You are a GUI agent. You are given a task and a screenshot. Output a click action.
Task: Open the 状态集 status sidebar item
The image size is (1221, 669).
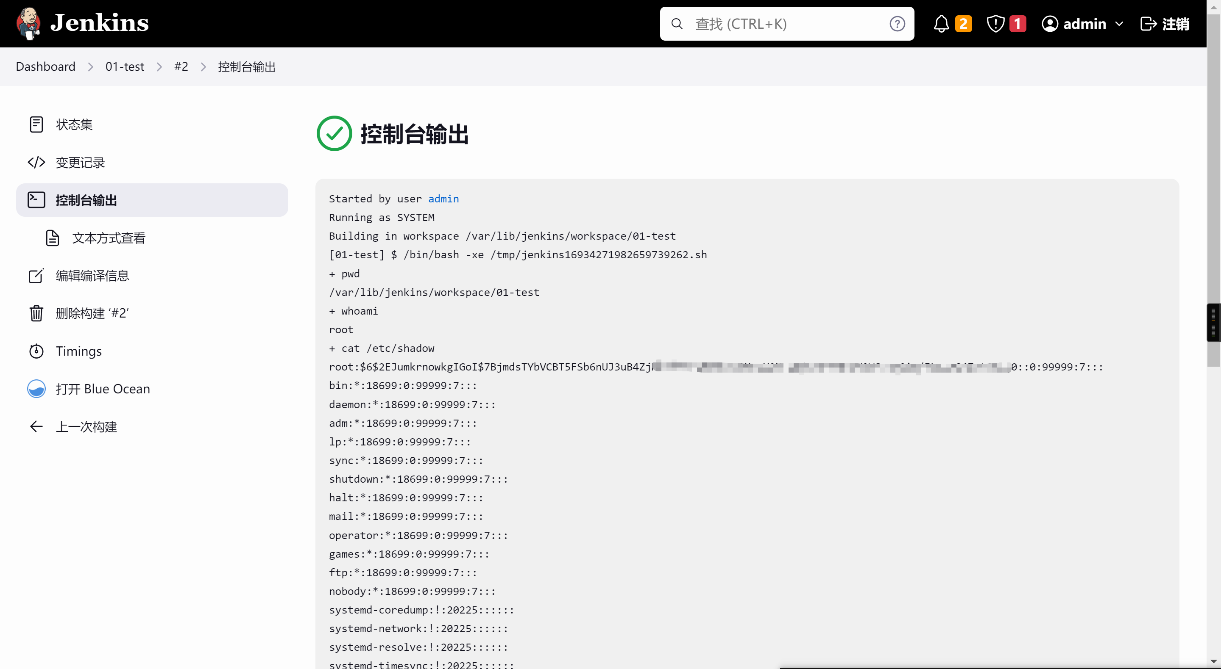[x=74, y=124]
